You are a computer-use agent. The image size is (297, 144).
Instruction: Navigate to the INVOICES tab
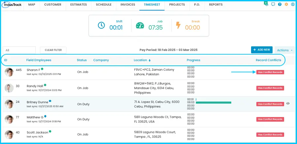128,5
